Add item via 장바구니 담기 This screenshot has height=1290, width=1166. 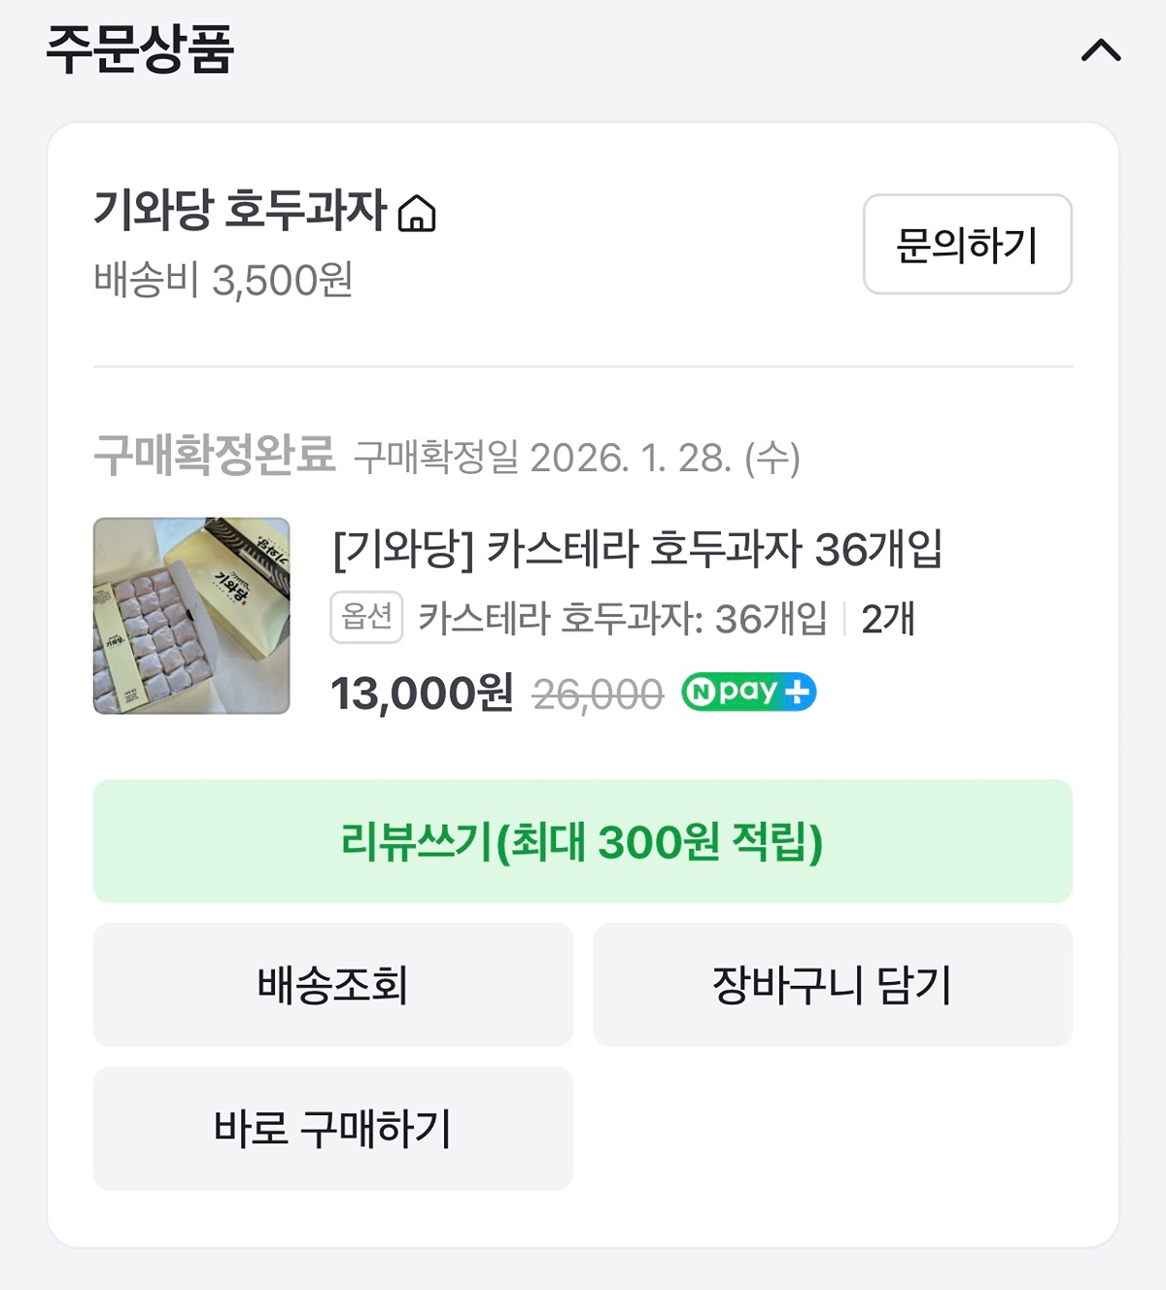click(x=833, y=985)
